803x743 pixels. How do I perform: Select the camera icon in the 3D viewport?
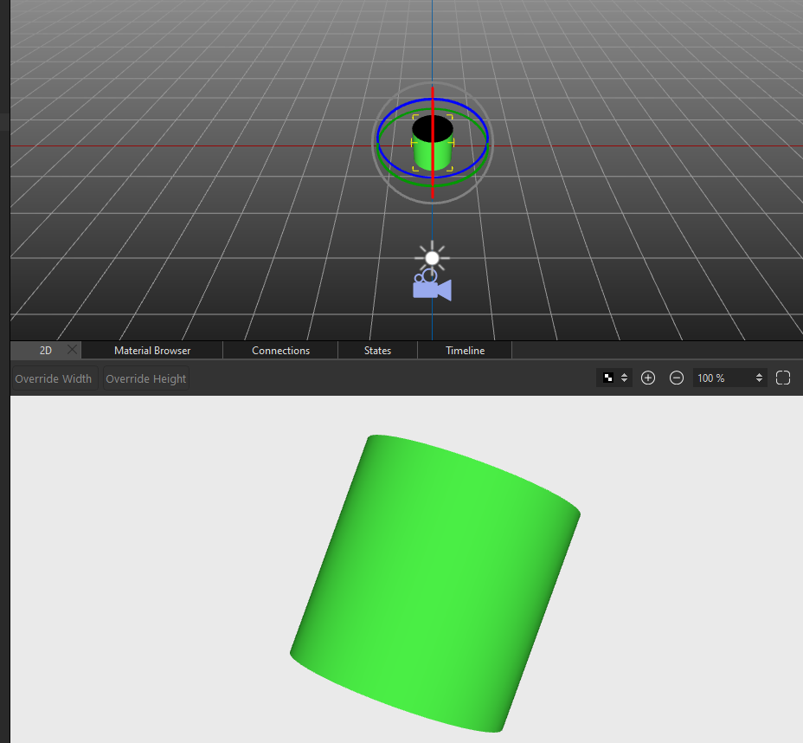click(433, 286)
